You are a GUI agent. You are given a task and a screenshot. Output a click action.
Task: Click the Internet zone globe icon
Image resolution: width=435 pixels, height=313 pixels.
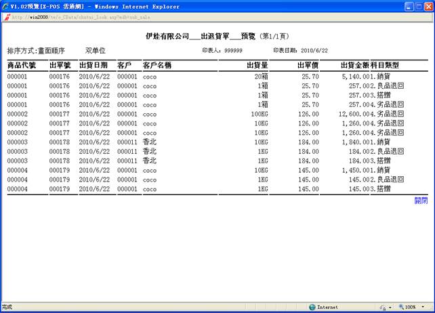click(x=312, y=307)
